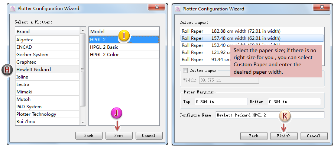
Task: Click Back in the paper selection dialog
Action: pos(254,136)
